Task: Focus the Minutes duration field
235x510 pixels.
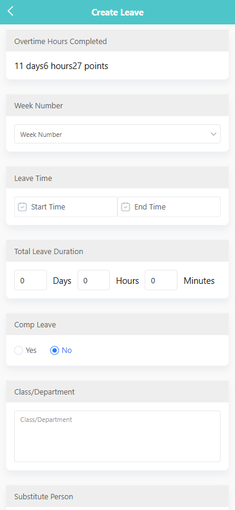Action: pyautogui.click(x=161, y=280)
